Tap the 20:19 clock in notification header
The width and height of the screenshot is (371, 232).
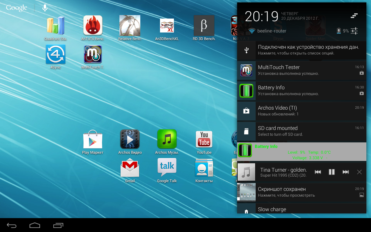coord(261,16)
